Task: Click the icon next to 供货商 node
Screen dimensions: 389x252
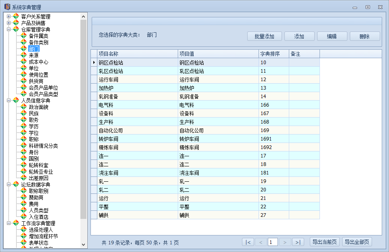Action: tap(23, 81)
